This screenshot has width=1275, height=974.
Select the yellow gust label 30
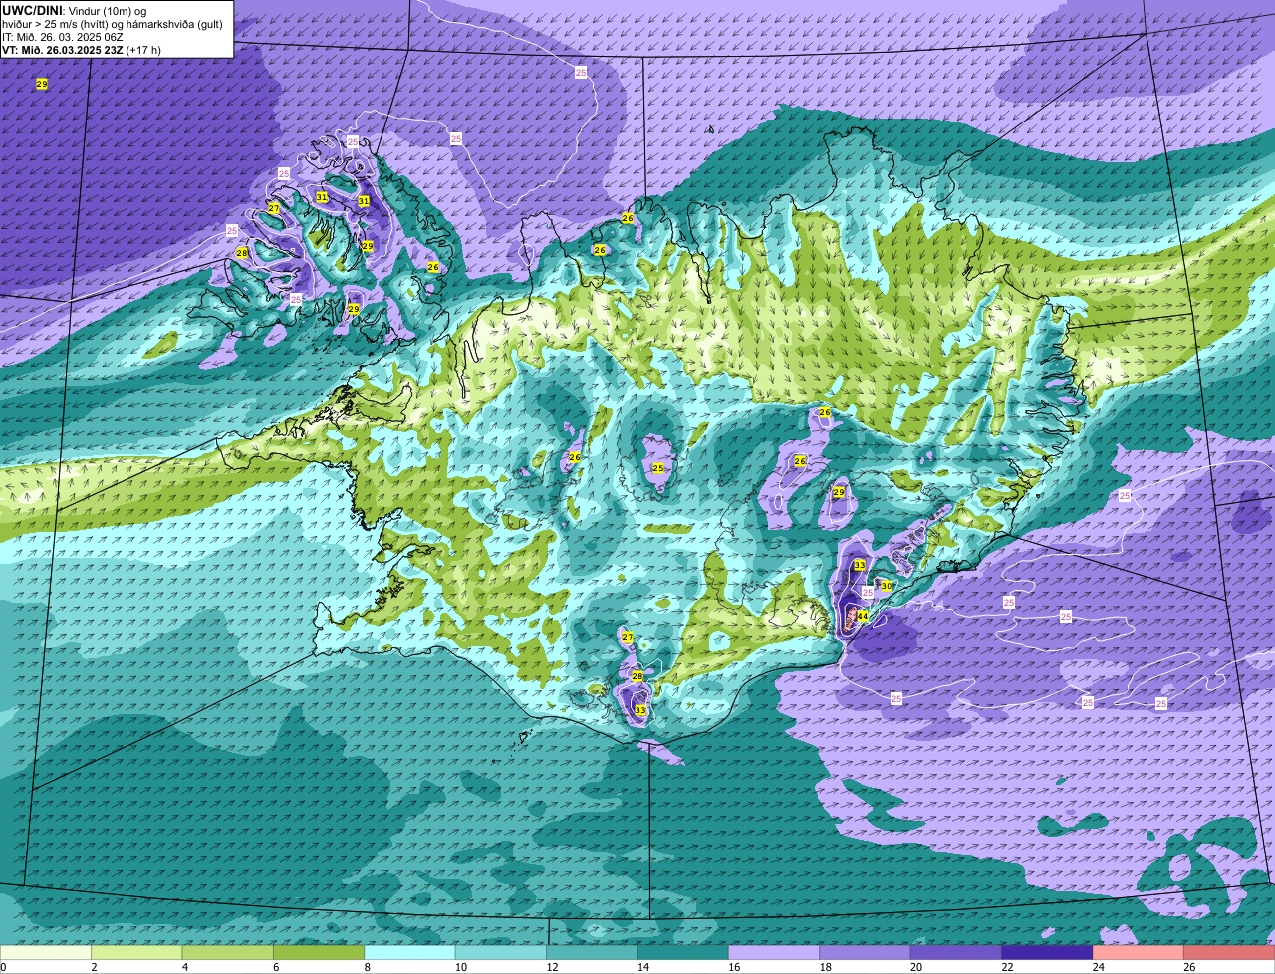[x=887, y=586]
